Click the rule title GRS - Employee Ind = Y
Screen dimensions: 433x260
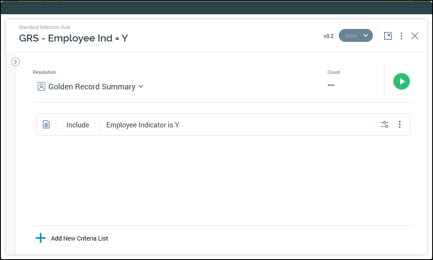73,38
